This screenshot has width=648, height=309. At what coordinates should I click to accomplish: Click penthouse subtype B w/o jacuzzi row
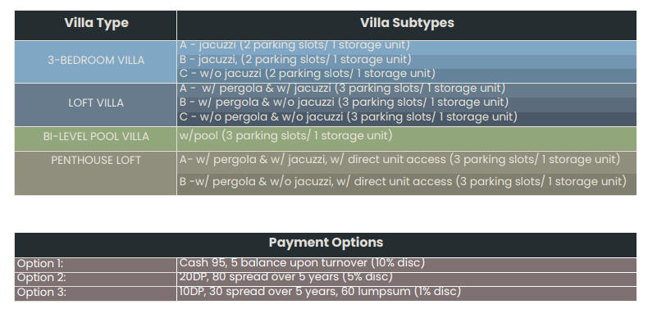tap(407, 184)
